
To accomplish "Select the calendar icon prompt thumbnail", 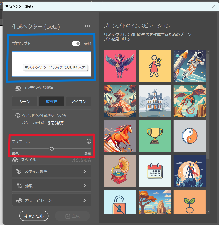I will pyautogui.click(x=155, y=171).
